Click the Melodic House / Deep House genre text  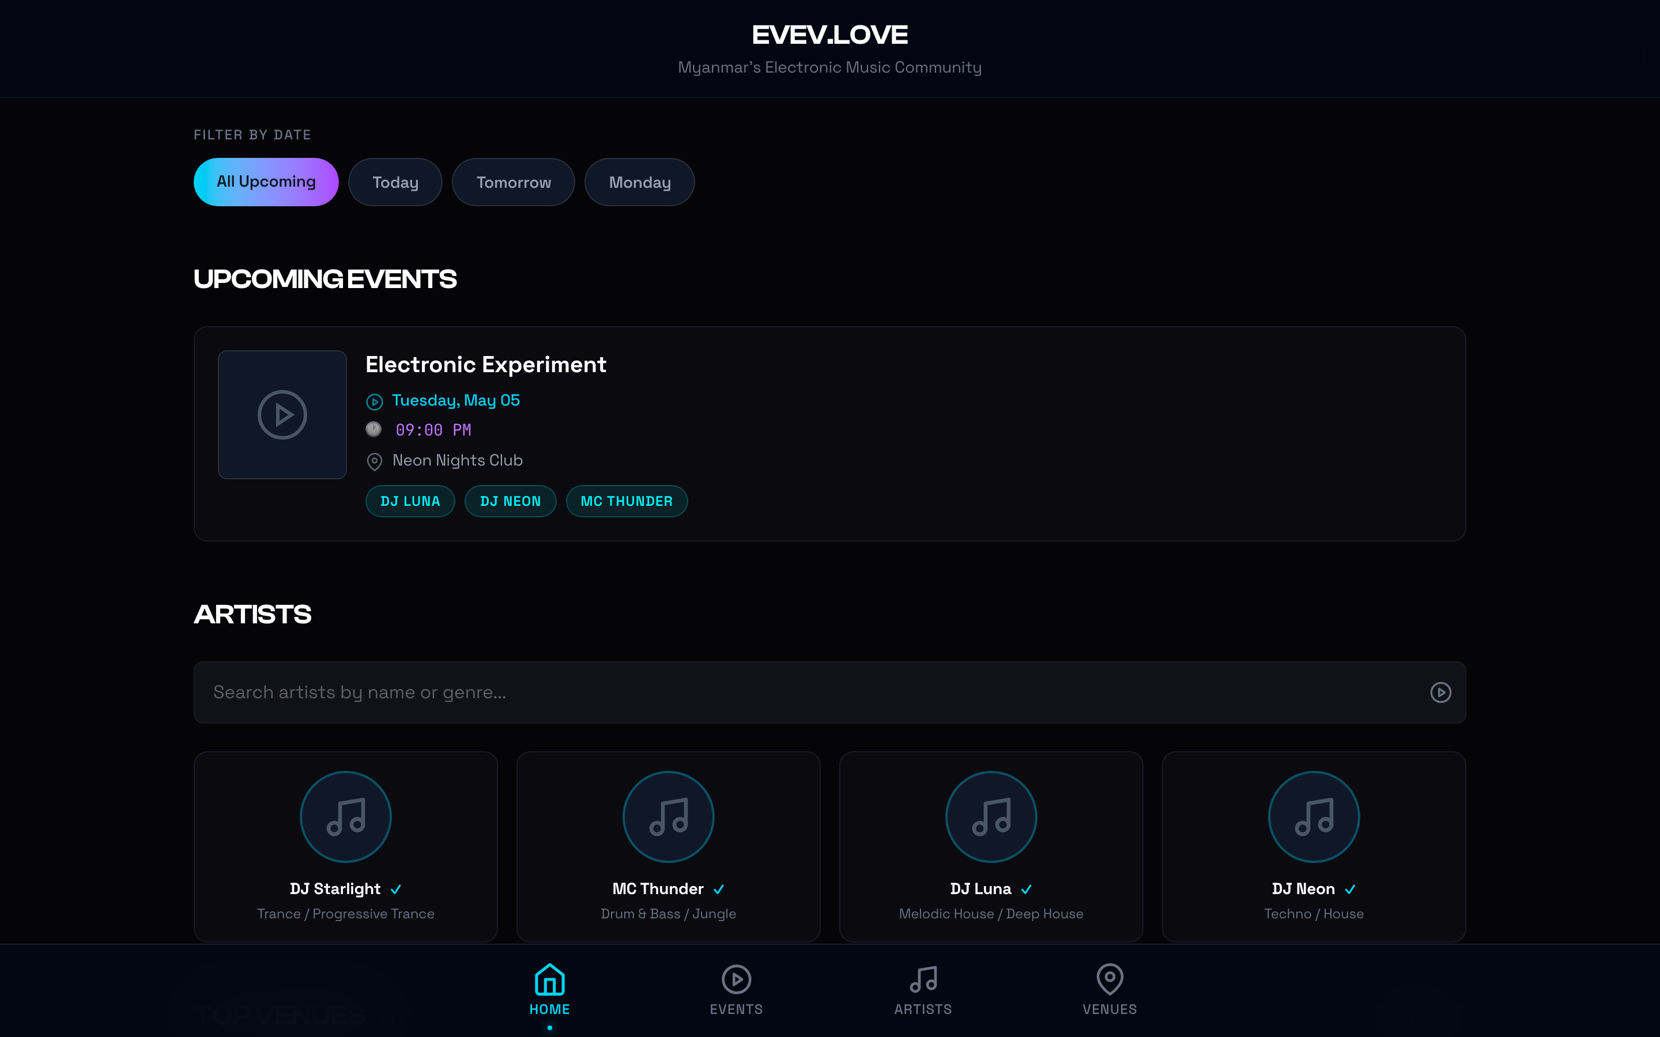click(991, 914)
